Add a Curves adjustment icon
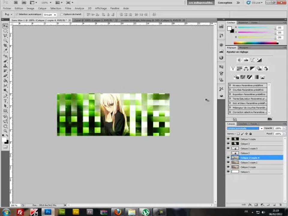 click(253, 60)
